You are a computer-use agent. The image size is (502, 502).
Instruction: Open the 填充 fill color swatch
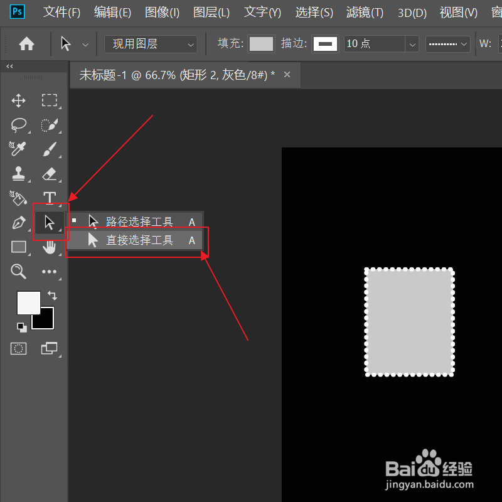(261, 44)
